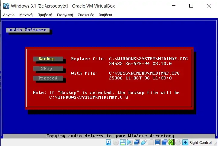Open the Βοήθεια menu
The image size is (218, 146).
pyautogui.click(x=105, y=15)
